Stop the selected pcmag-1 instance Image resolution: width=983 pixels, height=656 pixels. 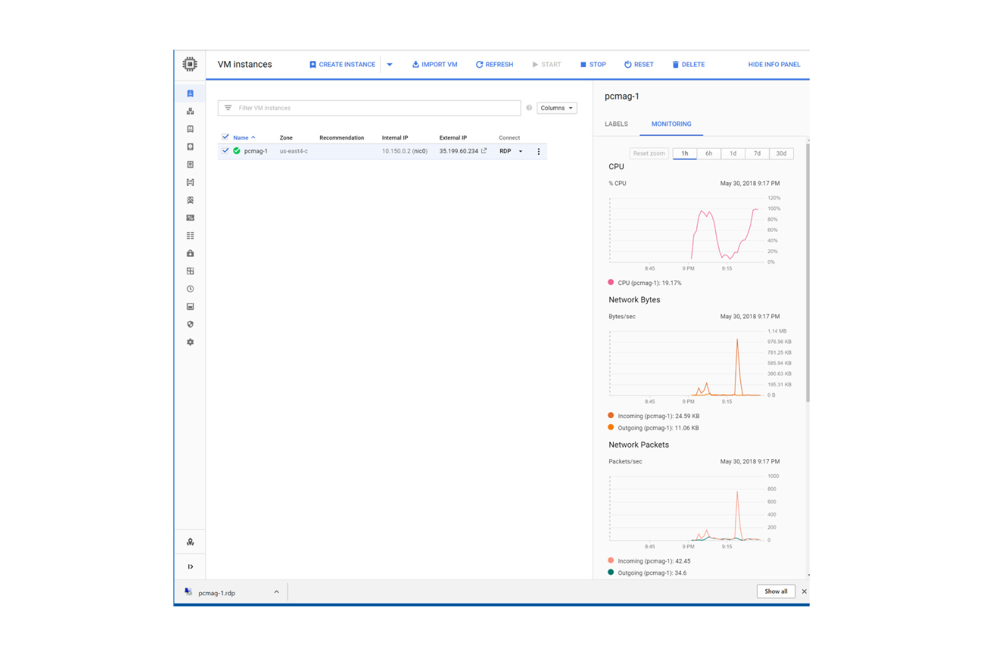(592, 64)
